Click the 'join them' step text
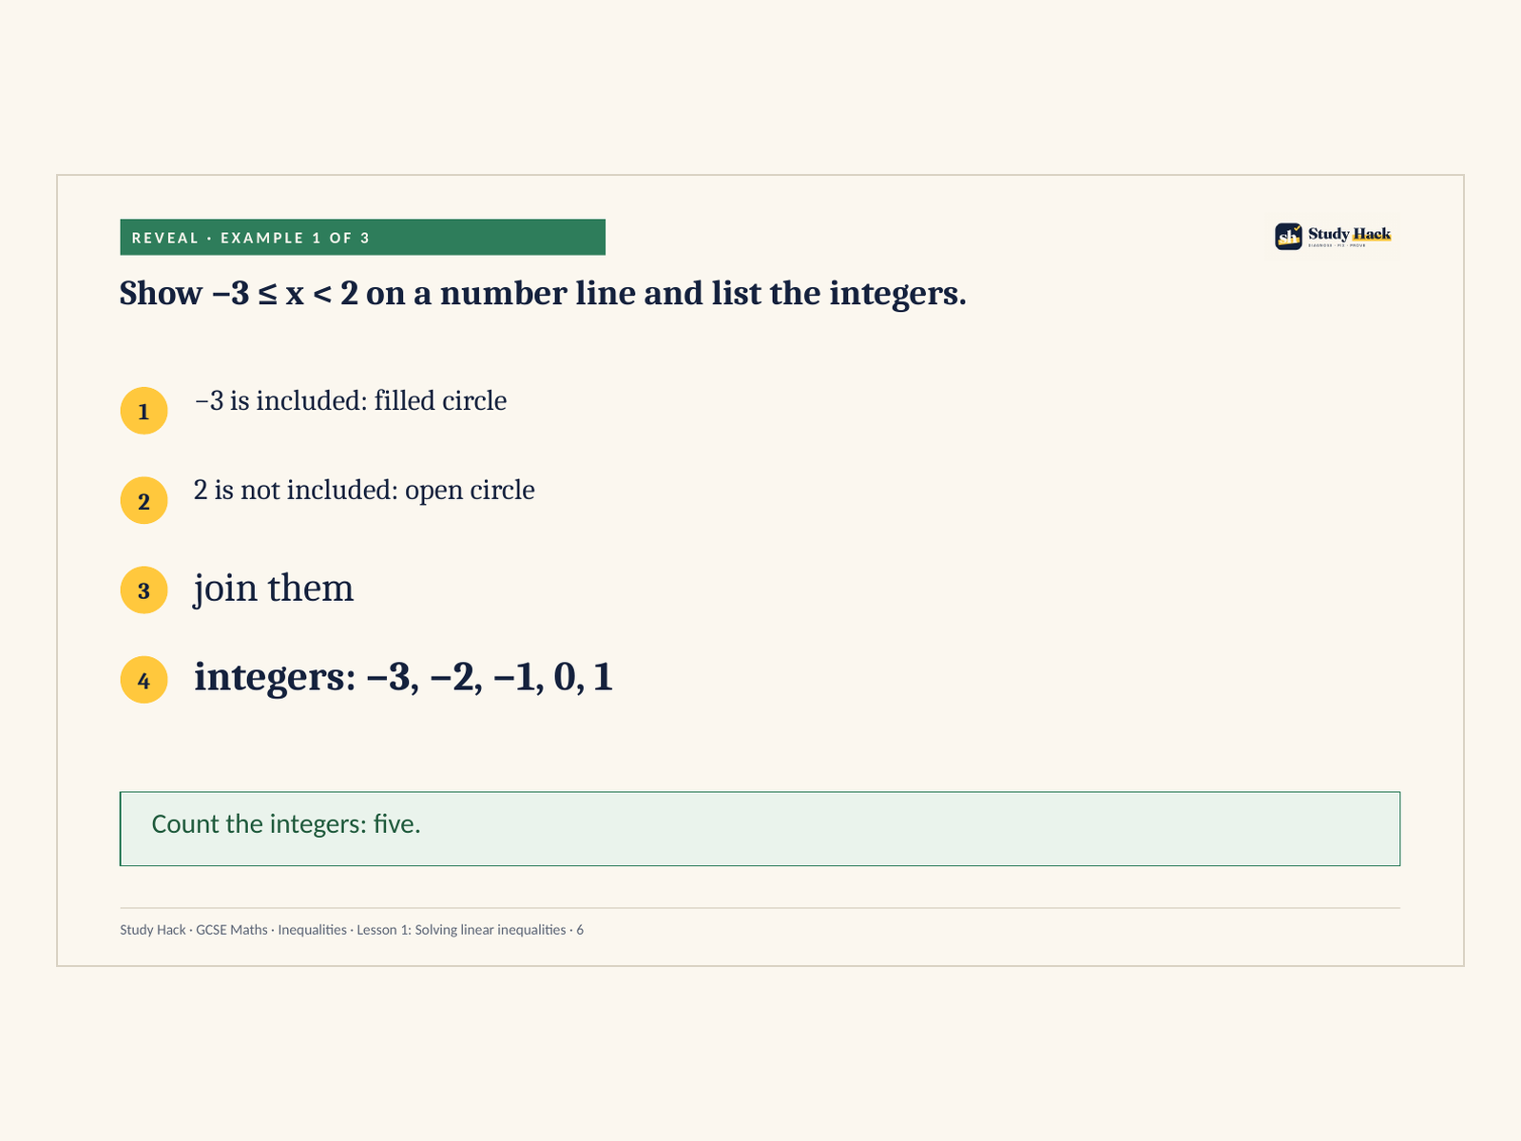The image size is (1521, 1141). tap(274, 589)
